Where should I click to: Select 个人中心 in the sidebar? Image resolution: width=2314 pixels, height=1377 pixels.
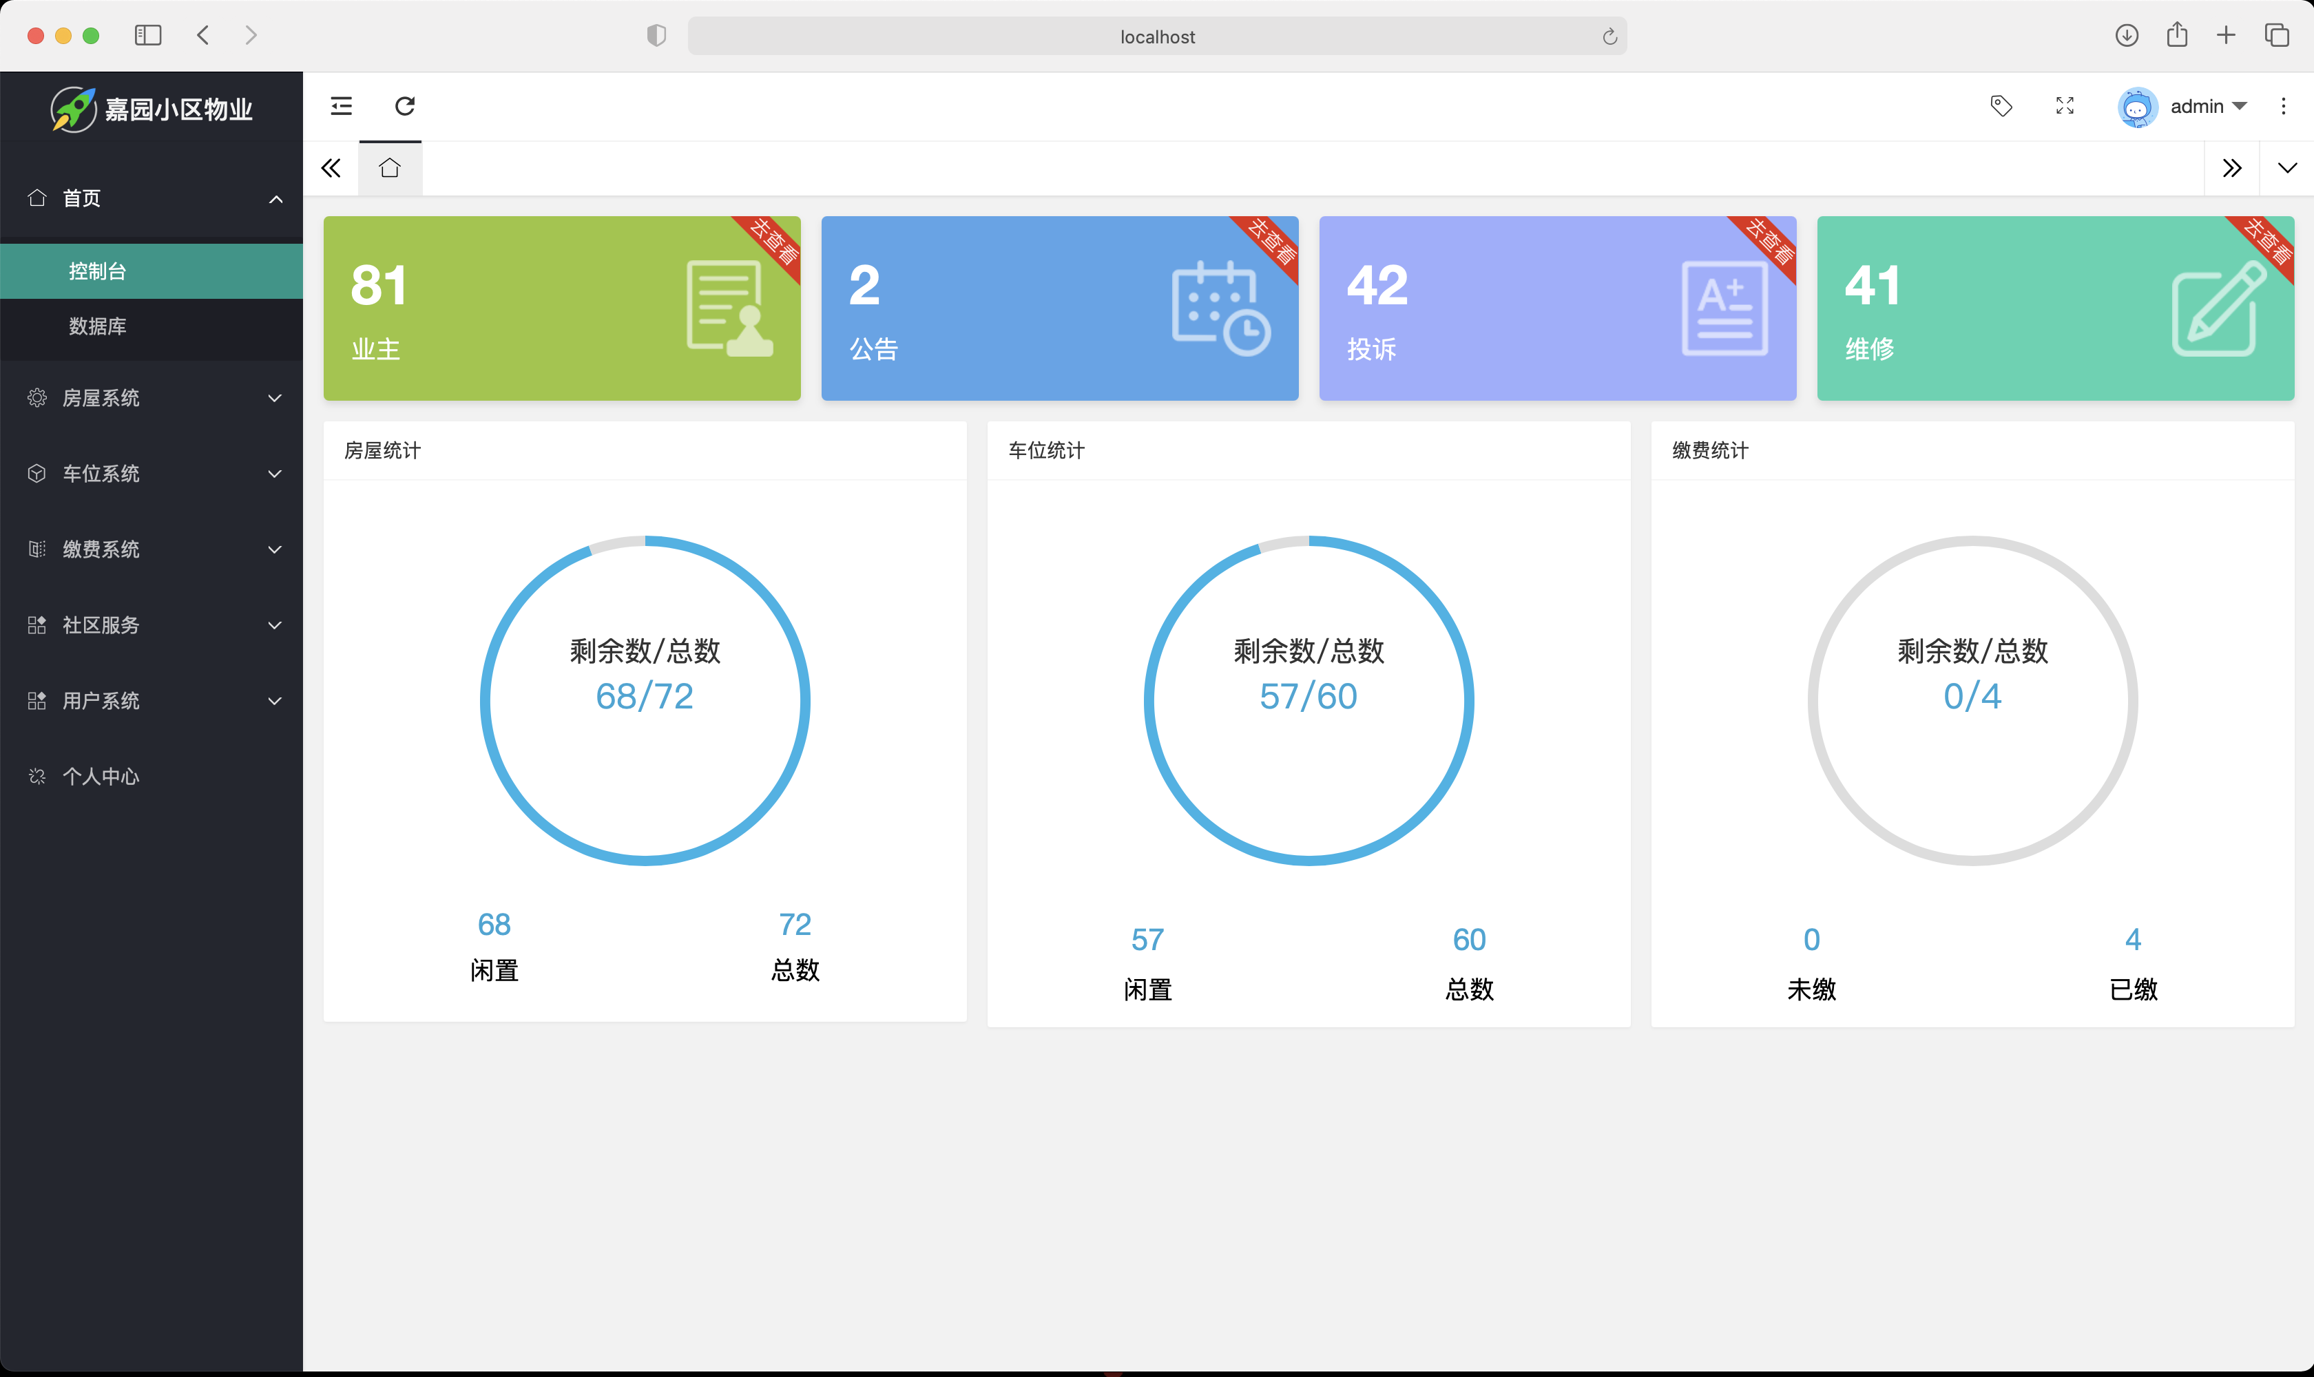click(x=101, y=776)
